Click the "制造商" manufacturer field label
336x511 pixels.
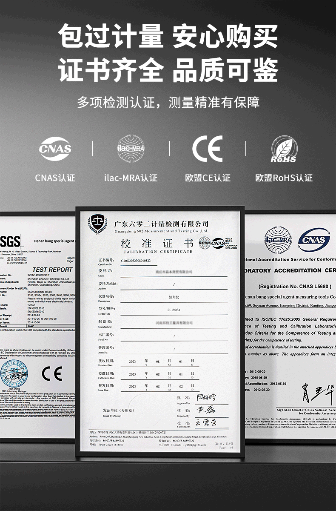[105, 322]
